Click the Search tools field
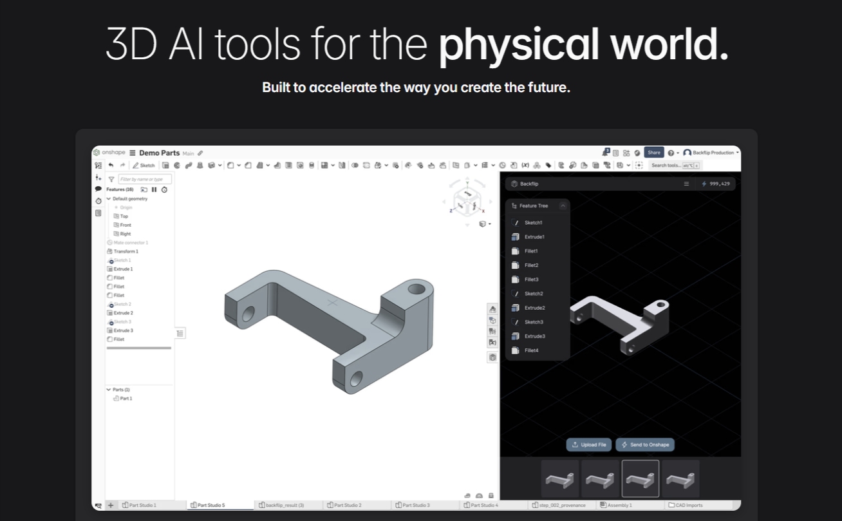Viewport: 842px width, 521px height. 675,166
